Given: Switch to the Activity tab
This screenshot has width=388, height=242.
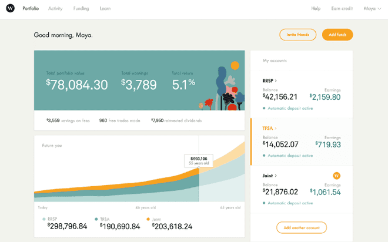Looking at the screenshot, I should click(55, 9).
